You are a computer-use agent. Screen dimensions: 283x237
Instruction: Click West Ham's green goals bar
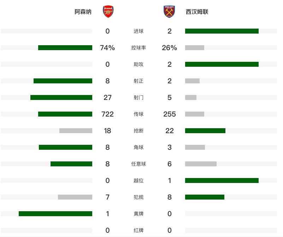[222, 31]
